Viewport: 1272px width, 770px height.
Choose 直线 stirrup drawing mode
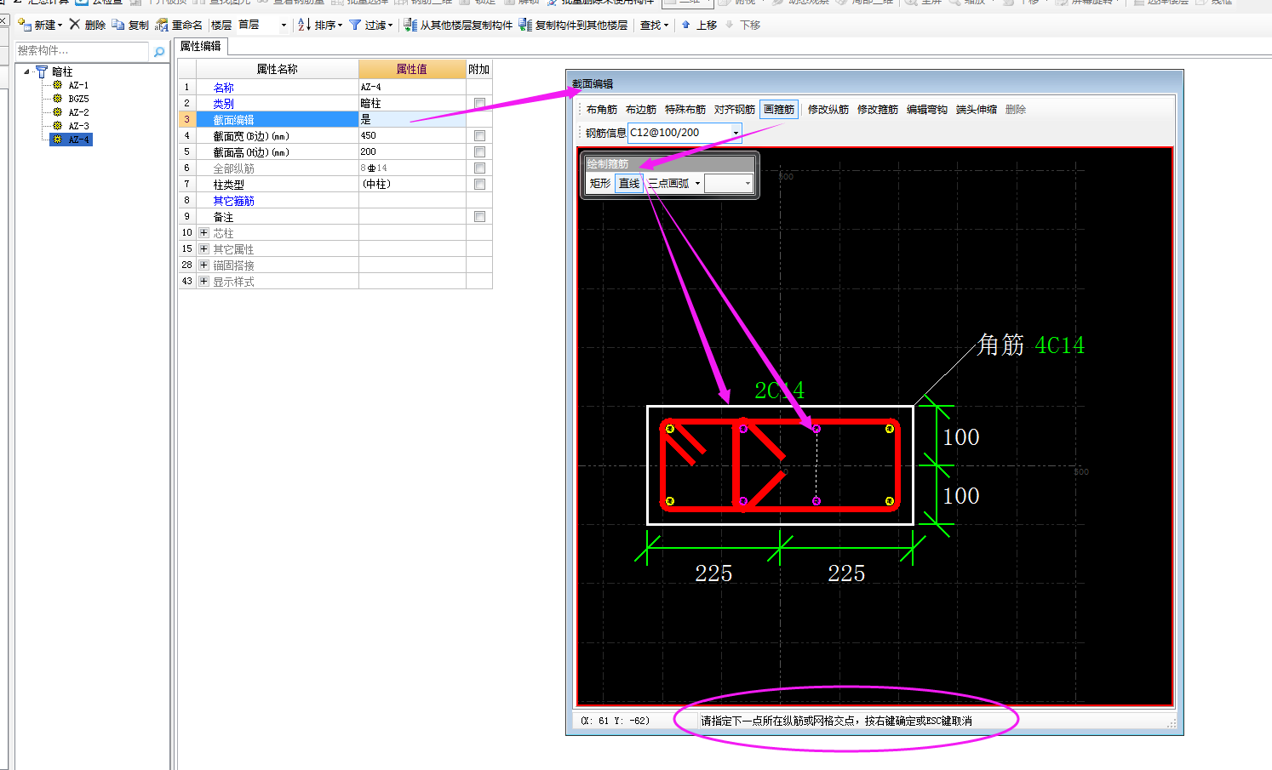(629, 183)
